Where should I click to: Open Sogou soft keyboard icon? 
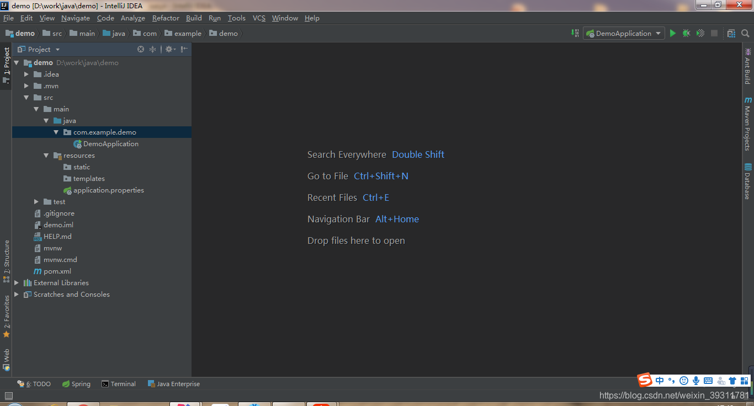[x=708, y=381]
